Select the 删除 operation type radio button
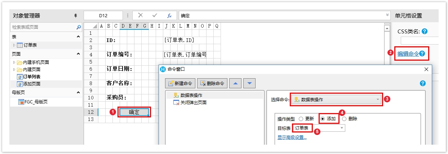 (344, 119)
